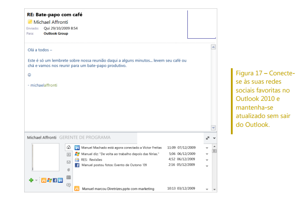The width and height of the screenshot is (307, 199).
Task: Expand options for LinkedIn activity entry
Action: [x=207, y=147]
